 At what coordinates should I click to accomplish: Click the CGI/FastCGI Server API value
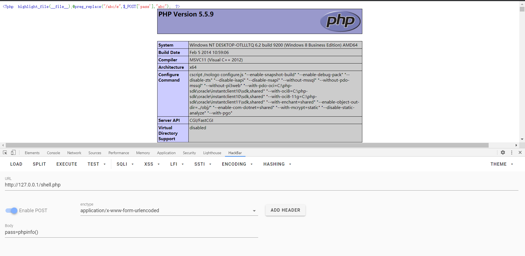coord(201,120)
